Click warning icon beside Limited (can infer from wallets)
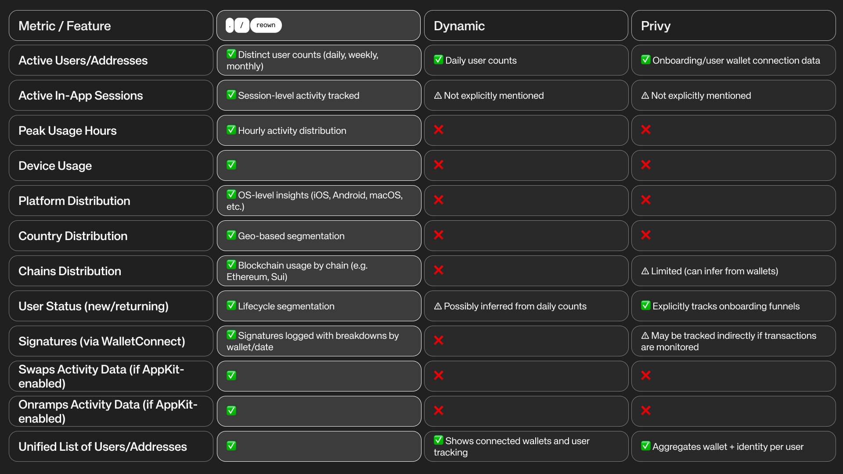 (645, 271)
